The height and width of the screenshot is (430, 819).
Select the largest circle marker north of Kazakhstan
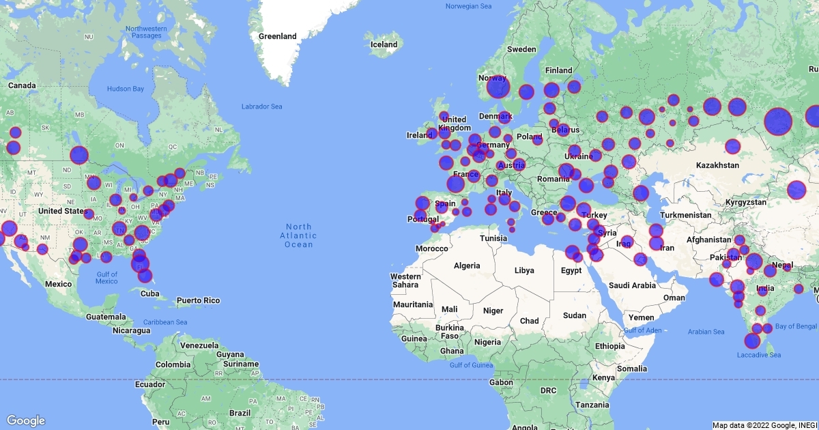coord(778,121)
